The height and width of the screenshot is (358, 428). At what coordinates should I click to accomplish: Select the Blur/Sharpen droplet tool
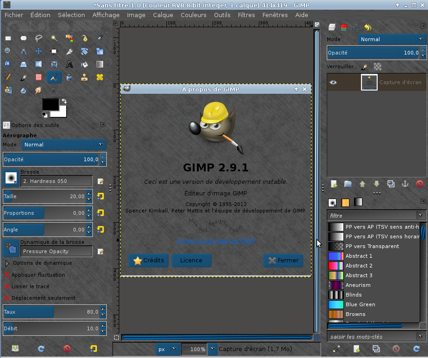[24, 90]
